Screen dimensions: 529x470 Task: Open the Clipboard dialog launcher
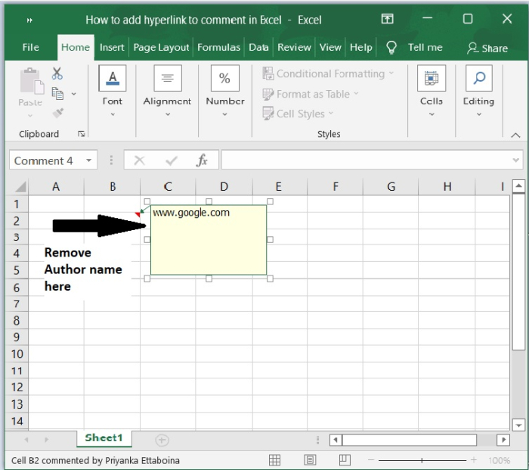click(82, 134)
